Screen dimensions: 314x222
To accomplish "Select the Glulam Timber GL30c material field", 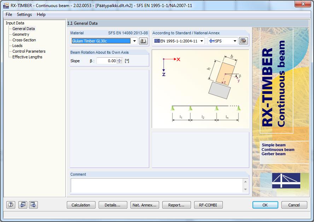I will (x=101, y=41).
